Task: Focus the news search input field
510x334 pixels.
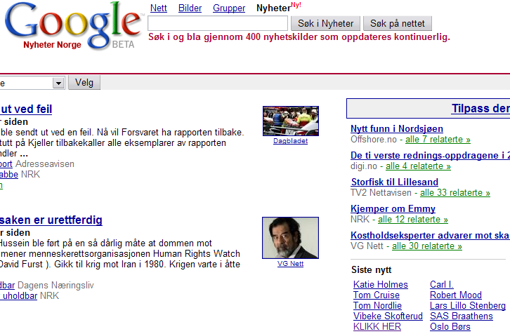Action: pos(218,23)
